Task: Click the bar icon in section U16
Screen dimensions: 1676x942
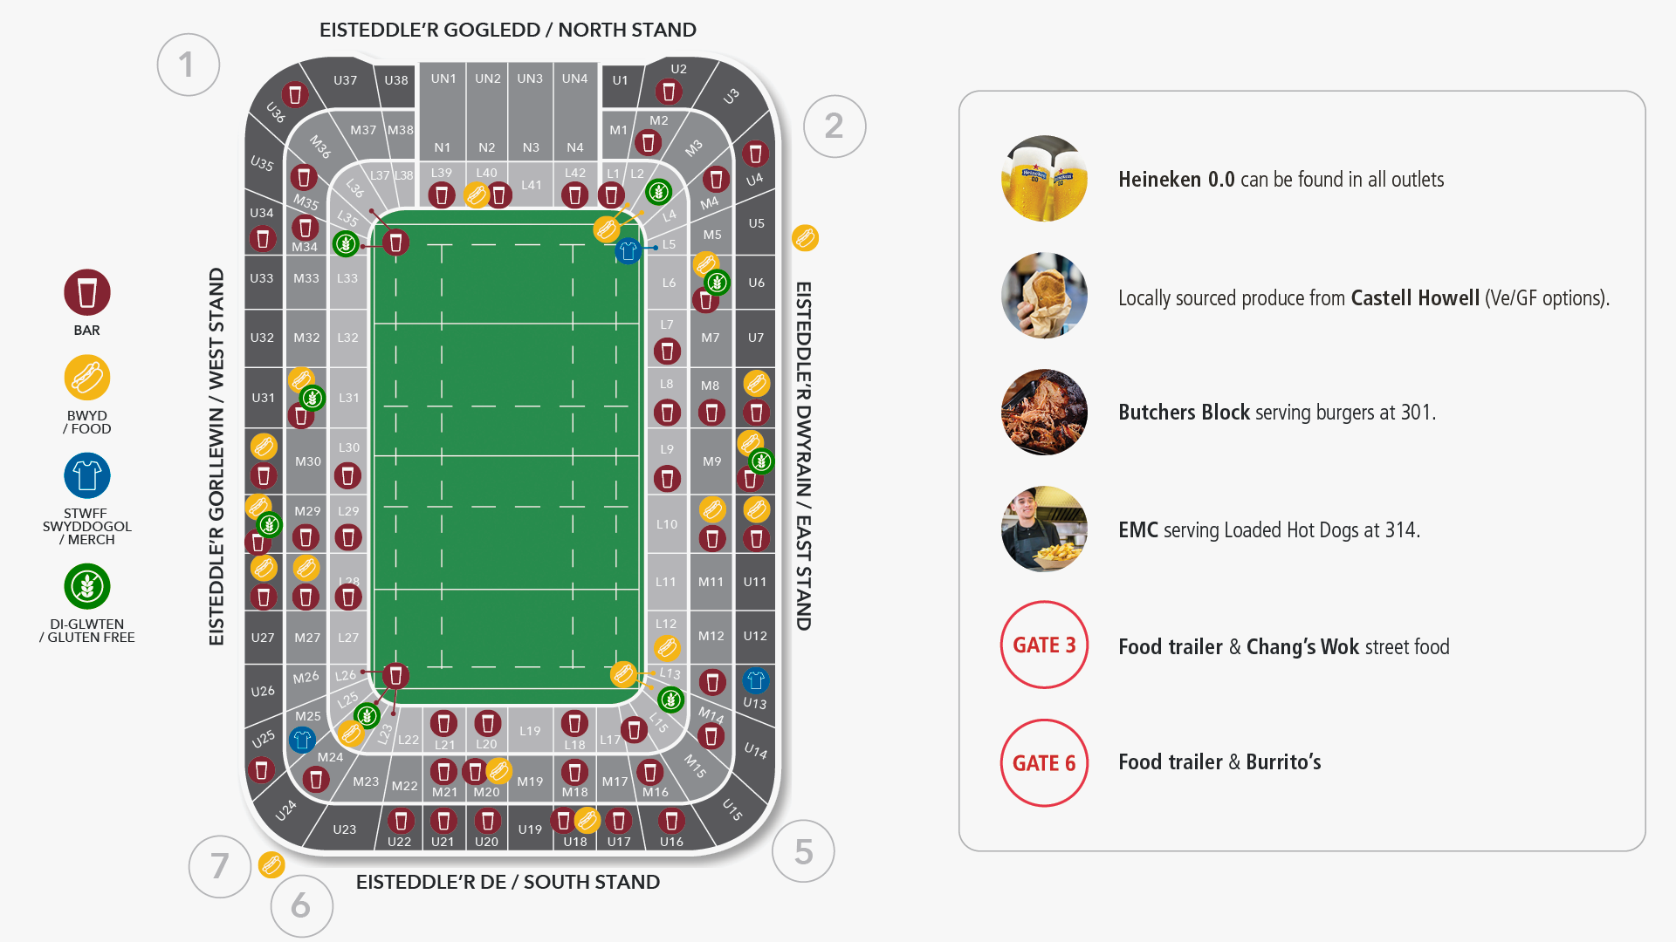Action: (x=670, y=821)
